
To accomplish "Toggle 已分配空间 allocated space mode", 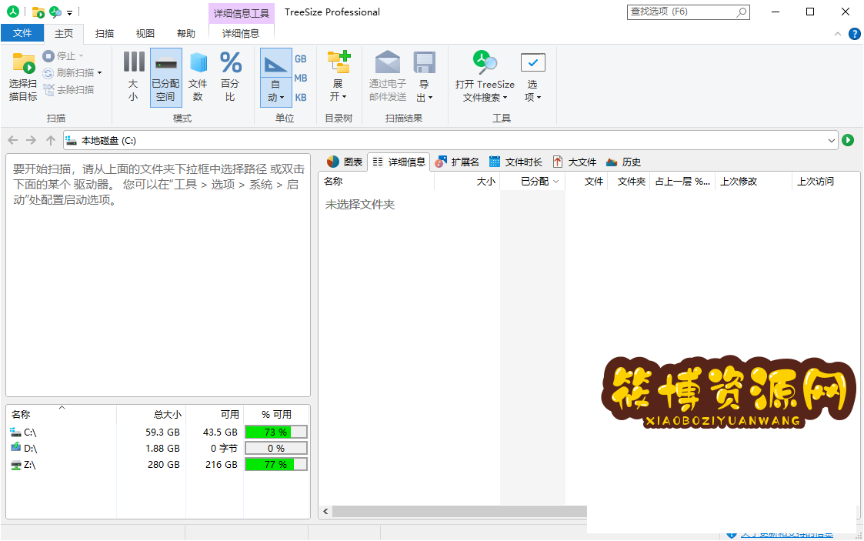I will [165, 77].
